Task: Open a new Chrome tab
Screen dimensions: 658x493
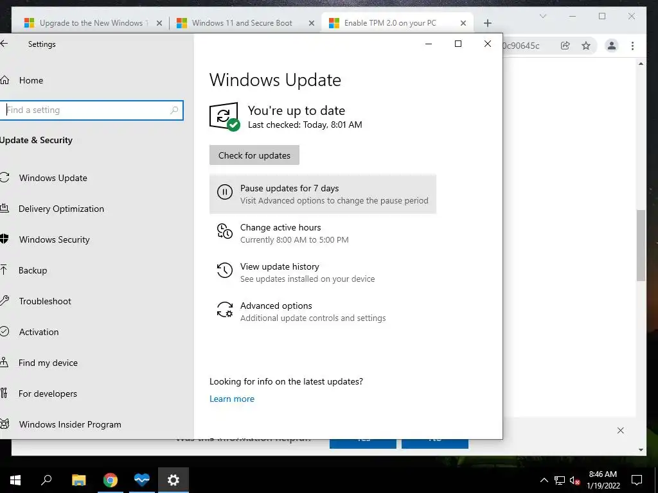Action: 487,23
